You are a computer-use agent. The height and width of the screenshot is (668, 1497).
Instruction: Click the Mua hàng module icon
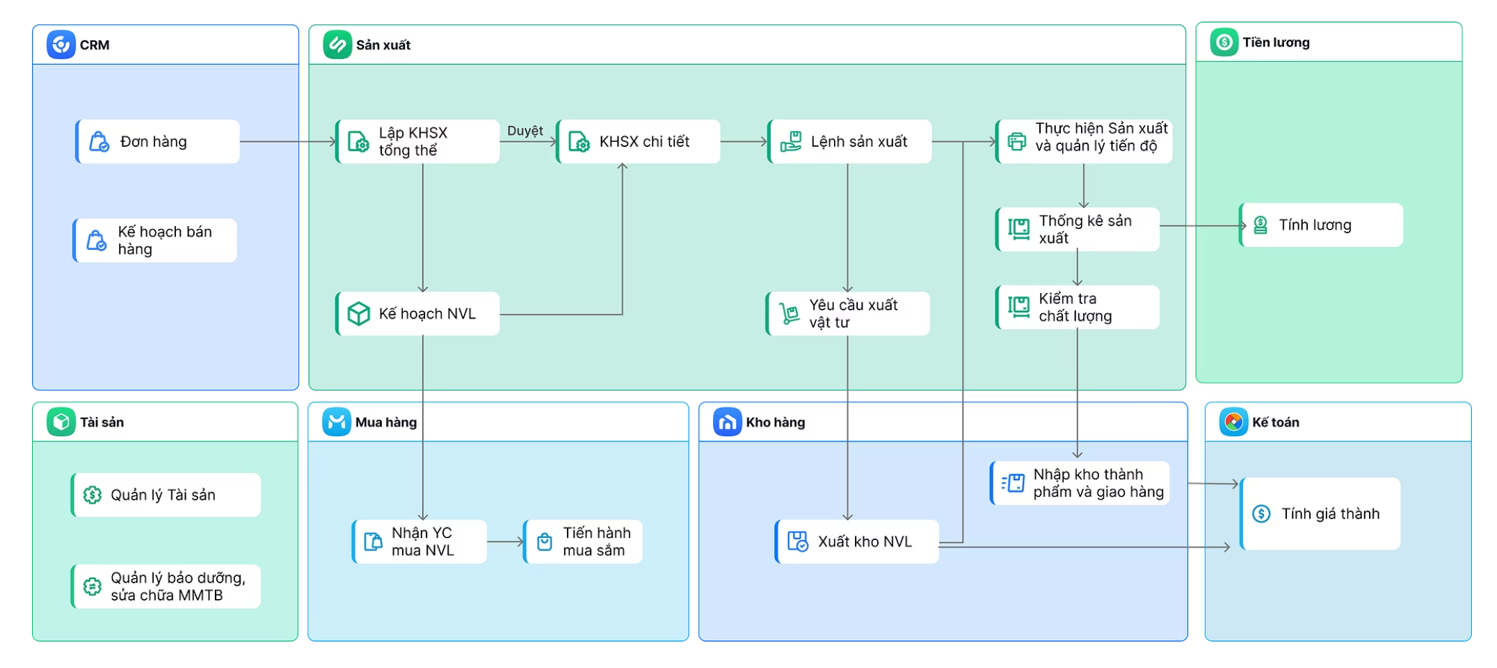tap(337, 422)
